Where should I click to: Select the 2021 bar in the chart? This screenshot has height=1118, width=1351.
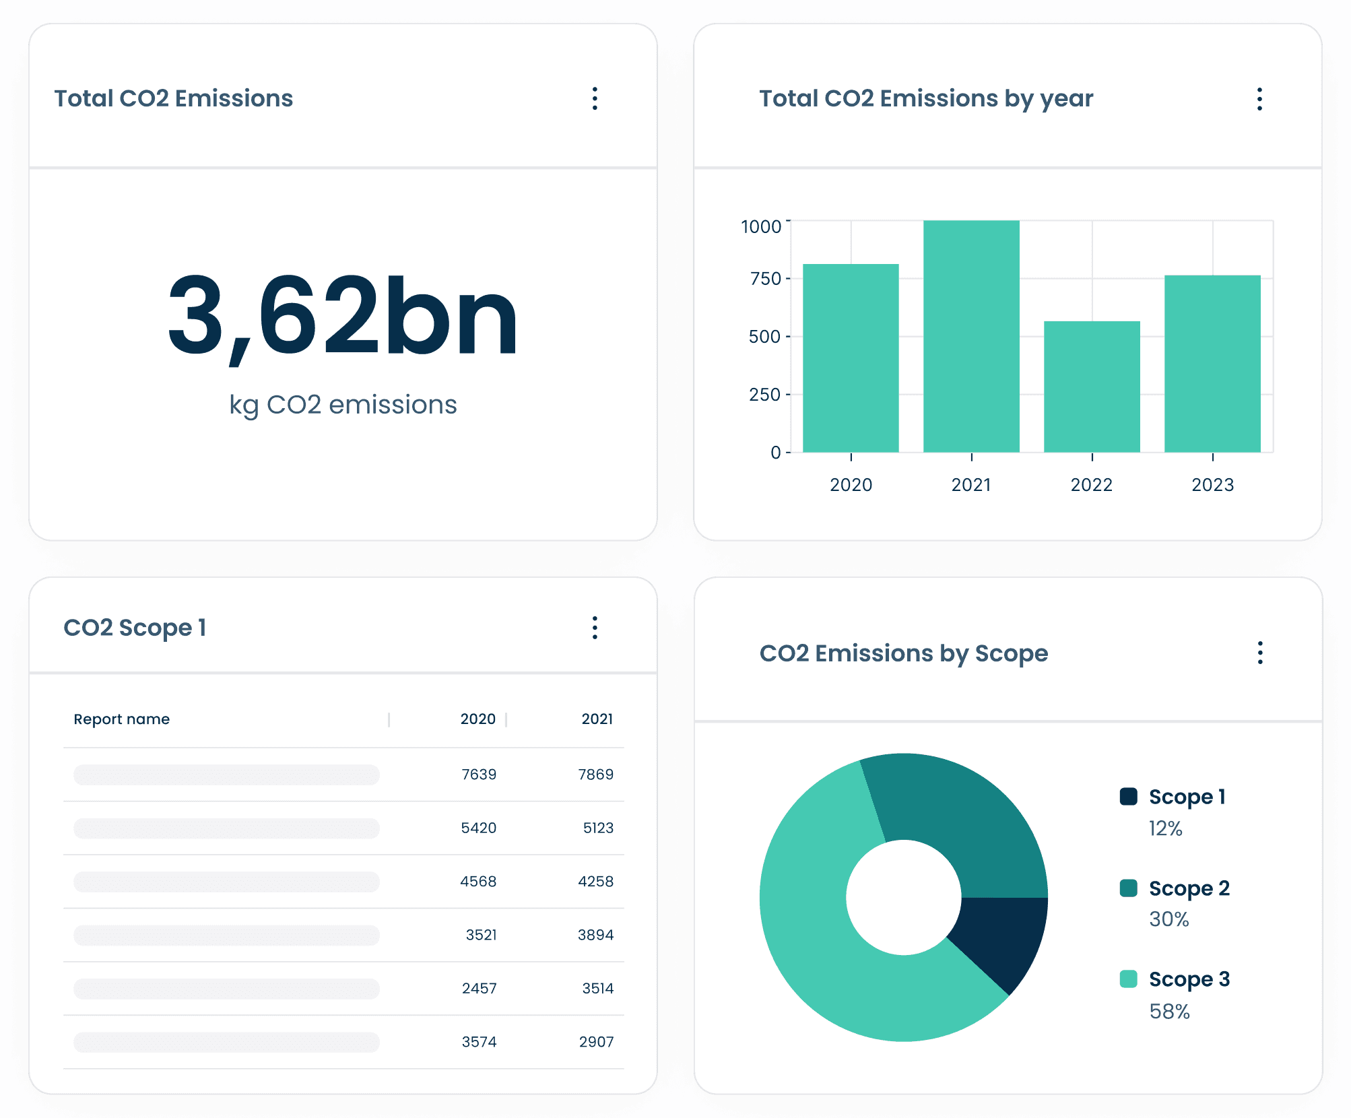click(971, 336)
